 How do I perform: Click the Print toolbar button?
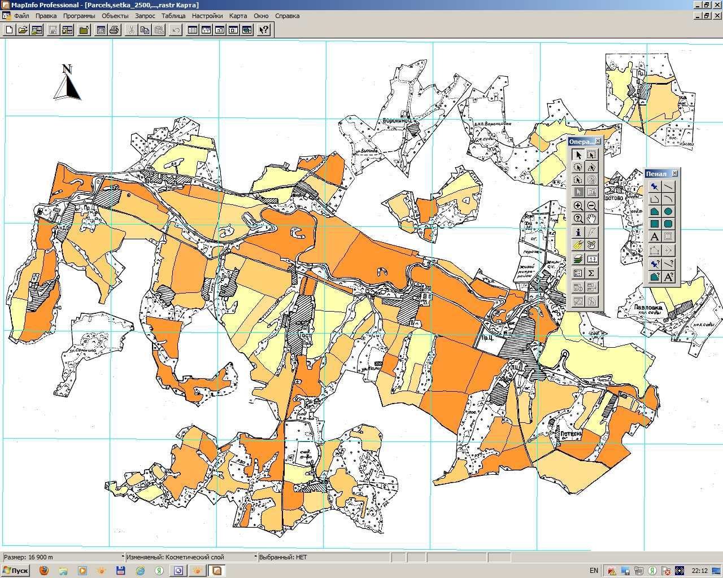(114, 30)
